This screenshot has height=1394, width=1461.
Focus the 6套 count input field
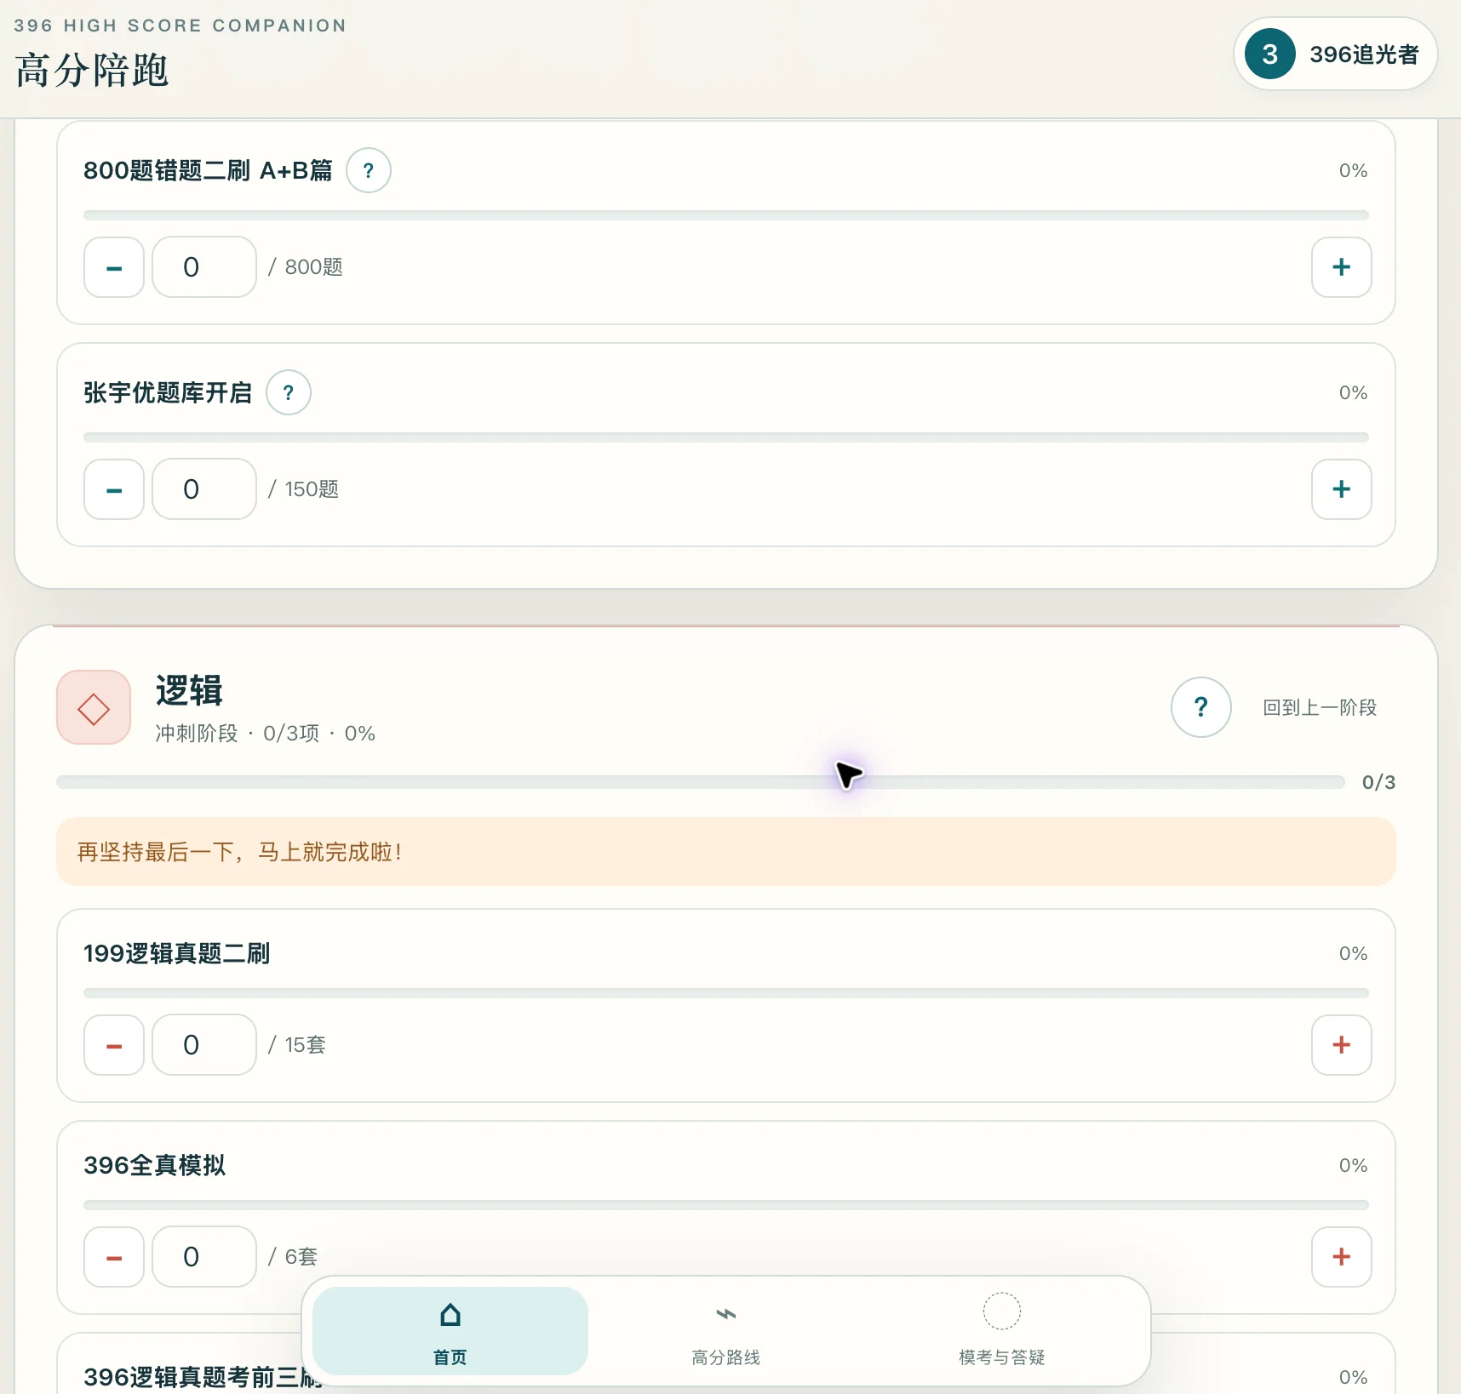pos(204,1257)
